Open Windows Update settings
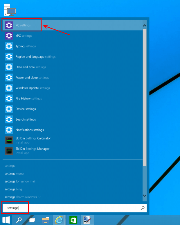Image resolution: width=180 pixels, height=225 pixels. [x=73, y=88]
